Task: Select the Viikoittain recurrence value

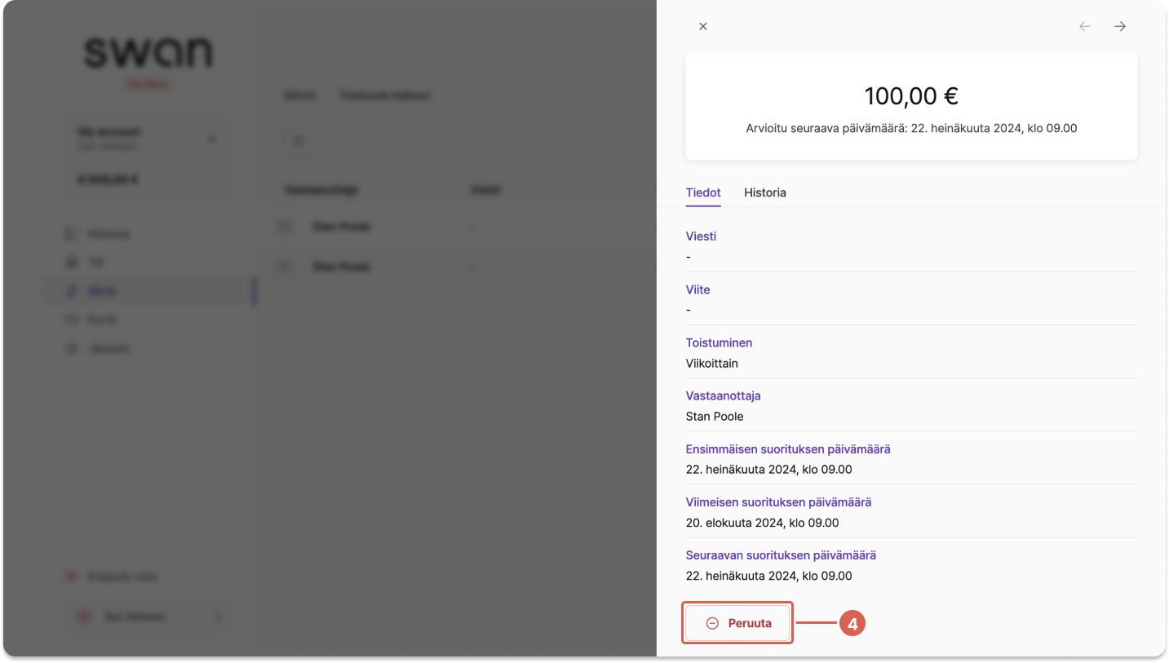Action: coord(712,363)
